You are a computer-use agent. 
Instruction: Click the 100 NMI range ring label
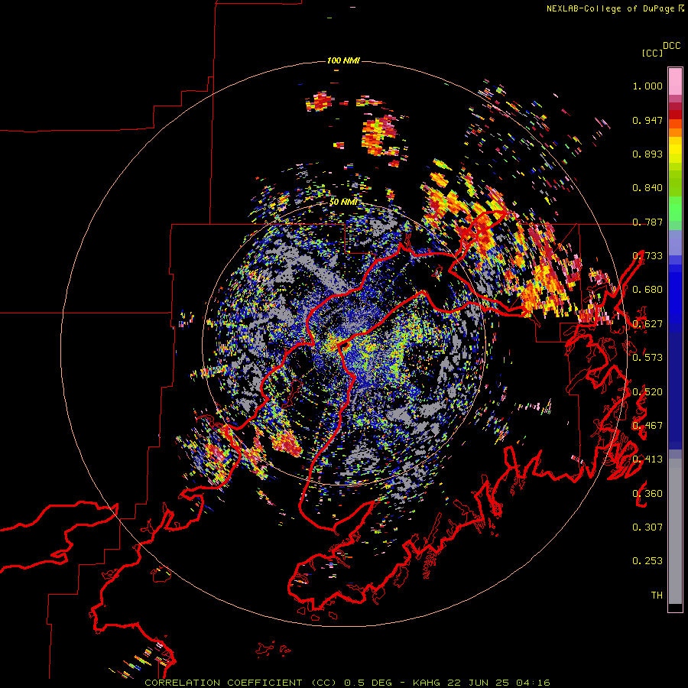(x=343, y=60)
